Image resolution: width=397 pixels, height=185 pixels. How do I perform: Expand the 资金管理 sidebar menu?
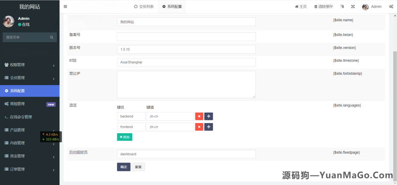[29, 156]
